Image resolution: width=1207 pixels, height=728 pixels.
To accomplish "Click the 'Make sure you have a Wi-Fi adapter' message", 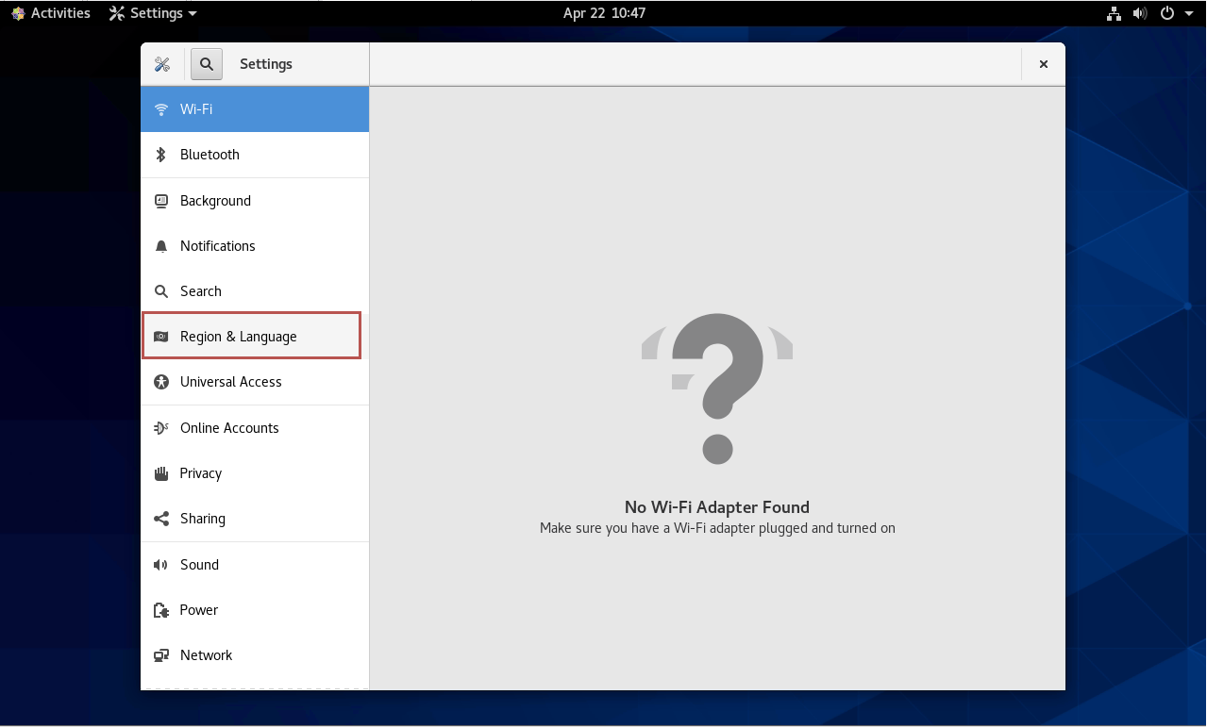I will pos(717,528).
